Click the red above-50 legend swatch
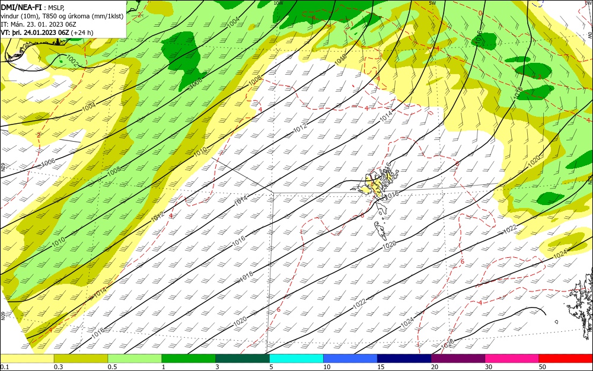This screenshot has width=593, height=371. pos(566,359)
